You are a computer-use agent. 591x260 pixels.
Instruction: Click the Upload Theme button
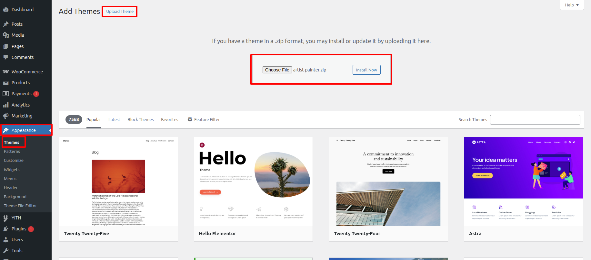(x=120, y=12)
